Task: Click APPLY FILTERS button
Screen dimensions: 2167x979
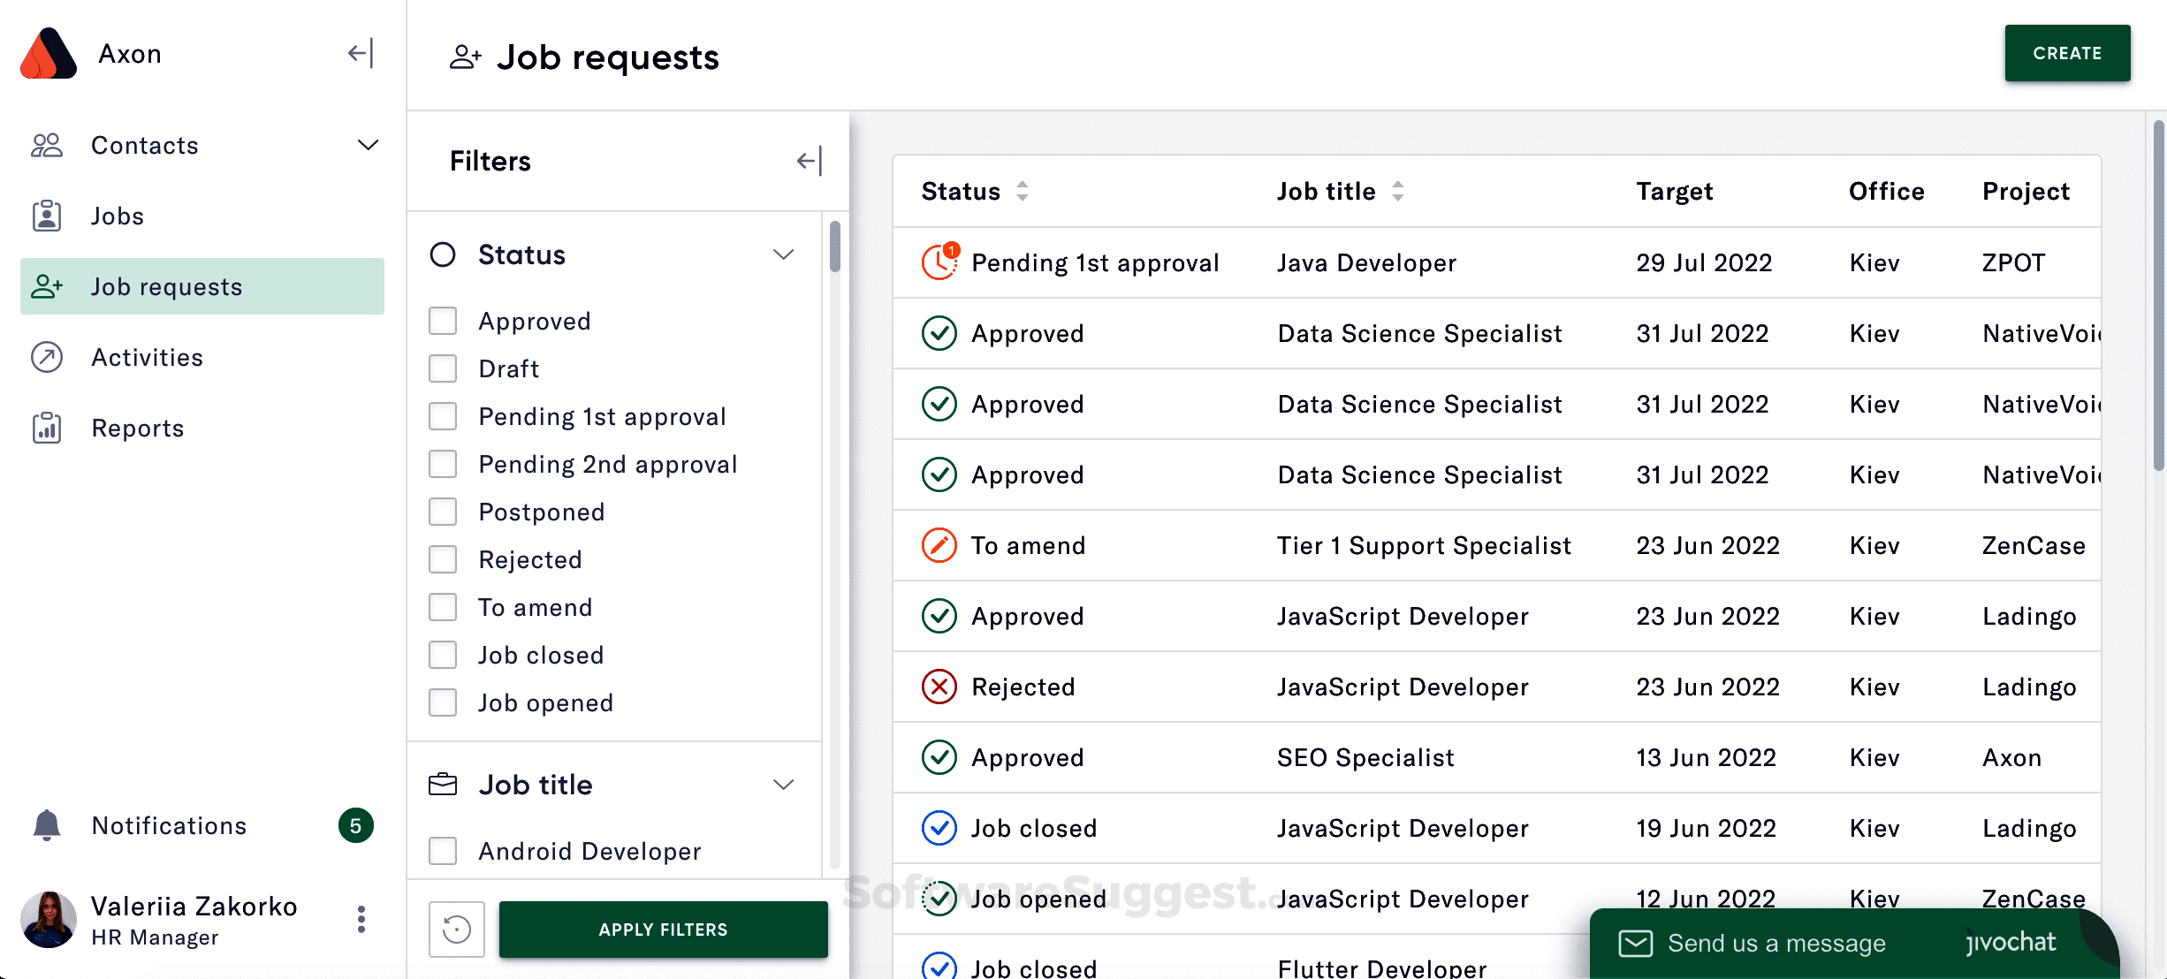Action: tap(663, 930)
